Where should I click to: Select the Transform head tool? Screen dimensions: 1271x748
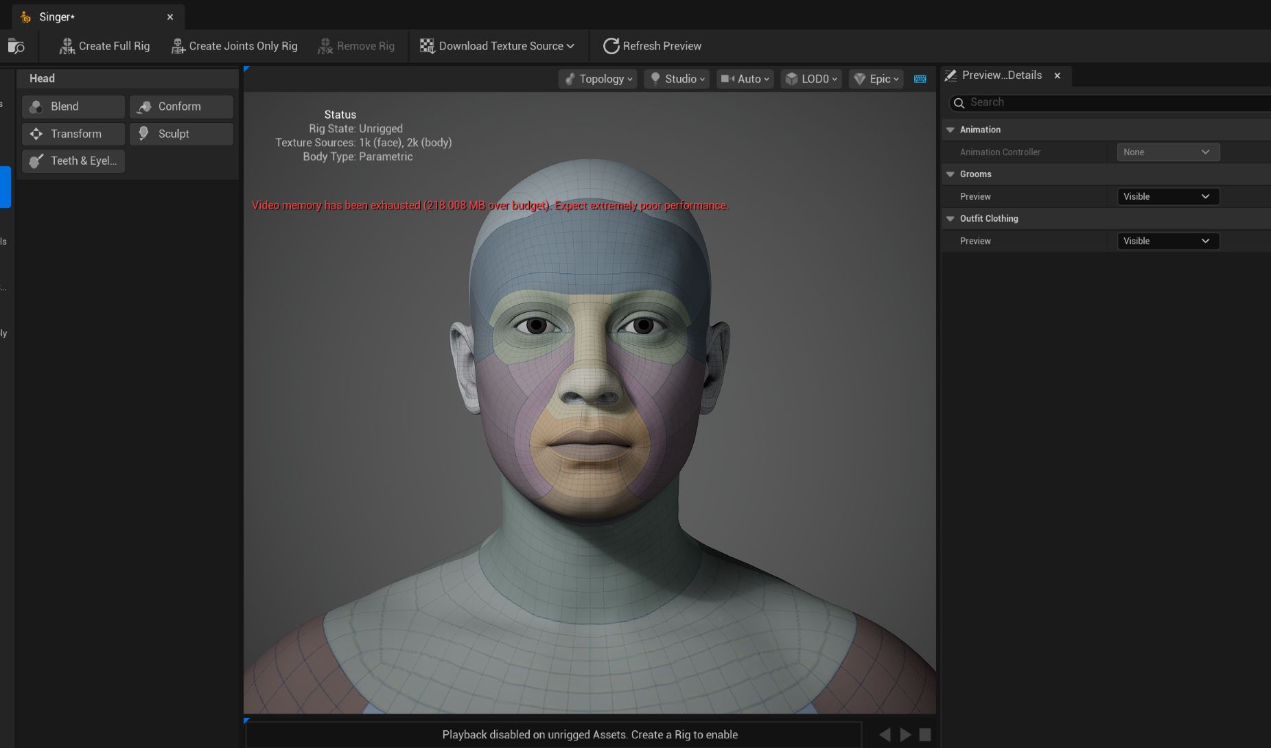click(x=73, y=134)
